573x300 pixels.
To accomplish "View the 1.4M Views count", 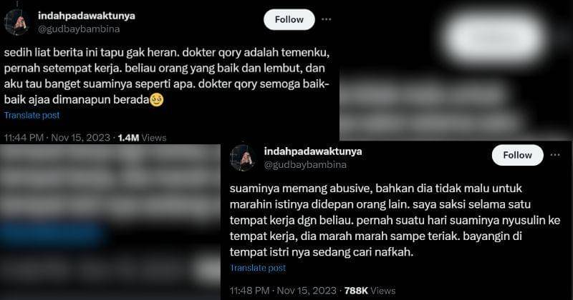I will pos(142,138).
